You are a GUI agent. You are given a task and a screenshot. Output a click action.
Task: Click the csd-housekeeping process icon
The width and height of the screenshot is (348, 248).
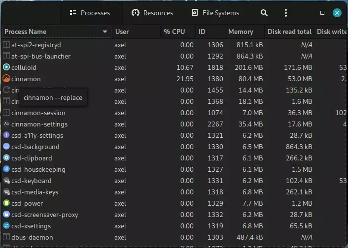coord(6,169)
